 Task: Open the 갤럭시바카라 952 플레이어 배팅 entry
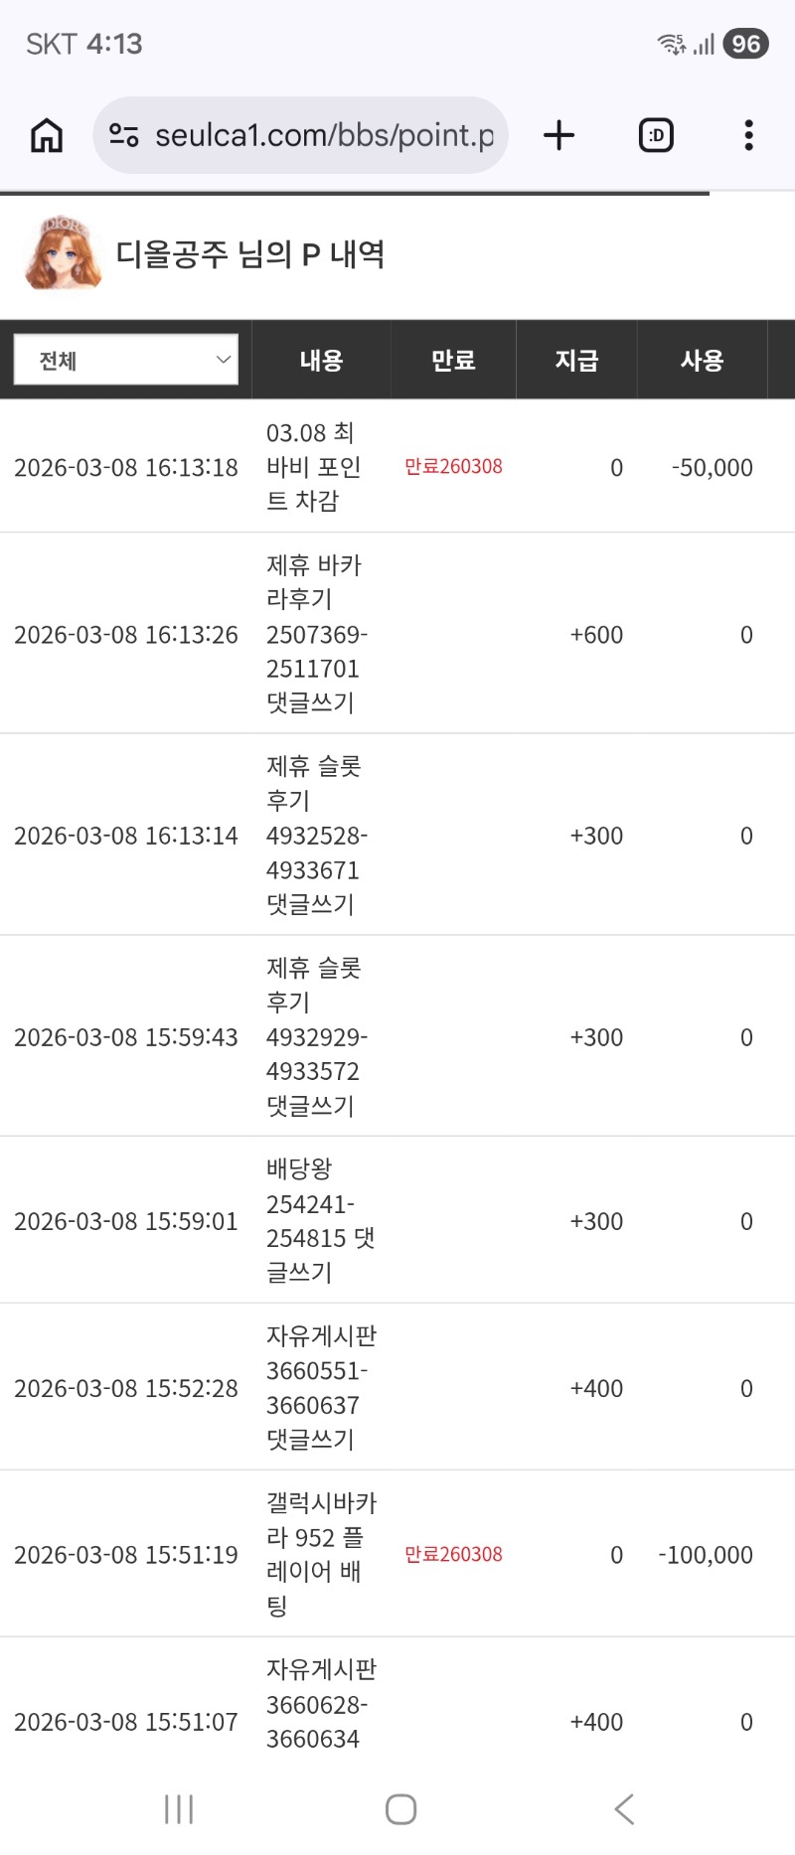click(318, 1554)
